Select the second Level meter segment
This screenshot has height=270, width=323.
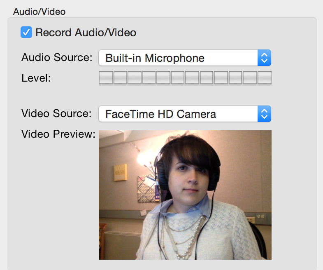click(120, 77)
